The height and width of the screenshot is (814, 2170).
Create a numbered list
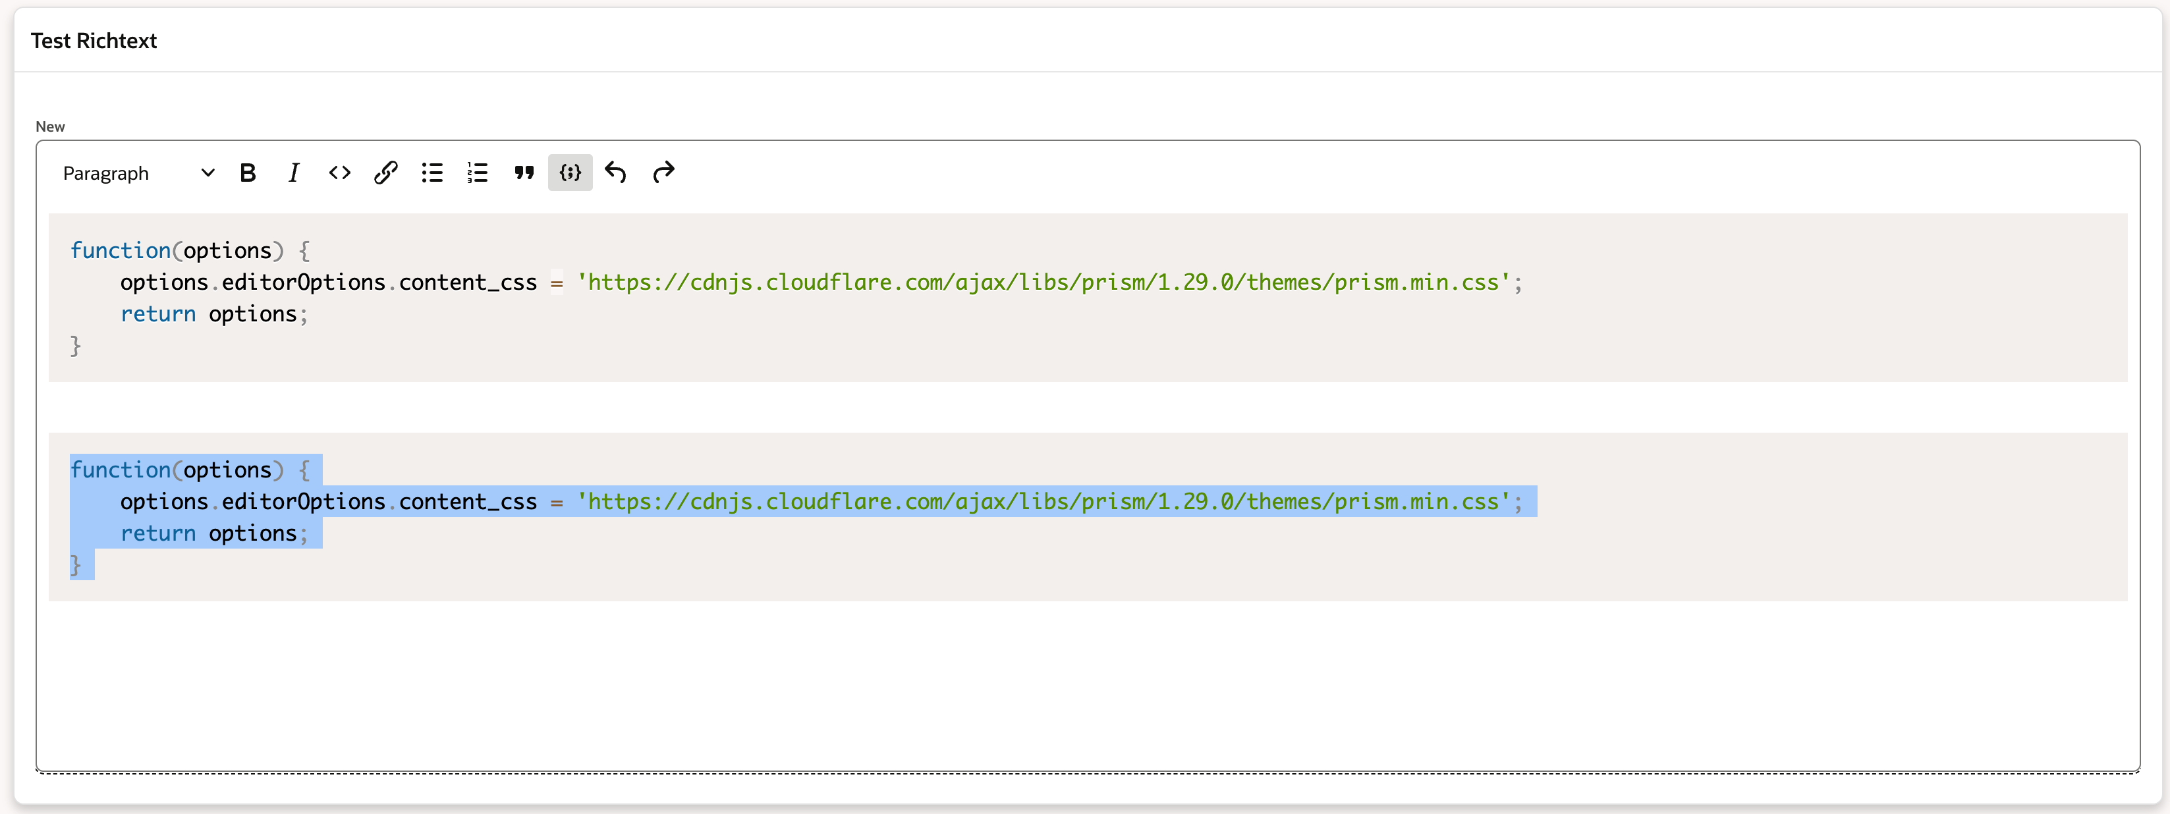pos(478,173)
